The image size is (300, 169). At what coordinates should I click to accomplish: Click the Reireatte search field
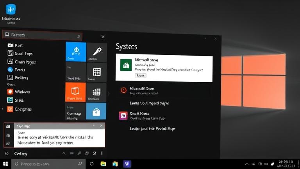point(42,35)
